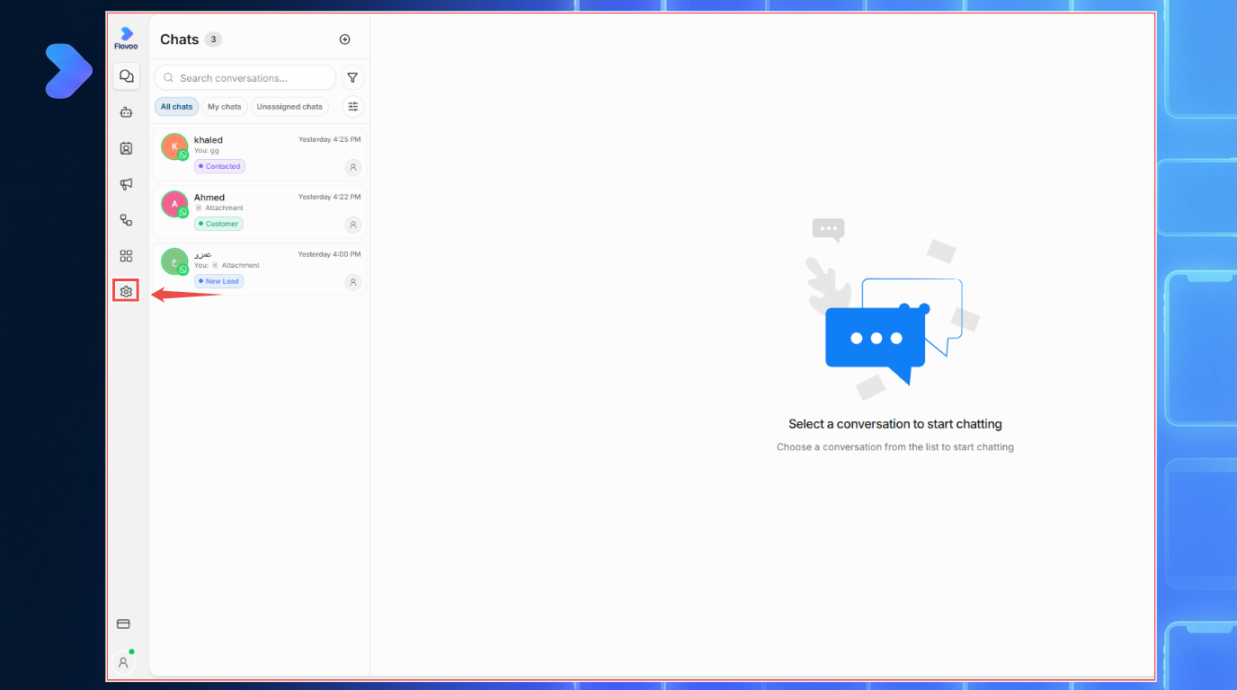
Task: Open the Contacts icon in sidebar
Action: pos(126,148)
